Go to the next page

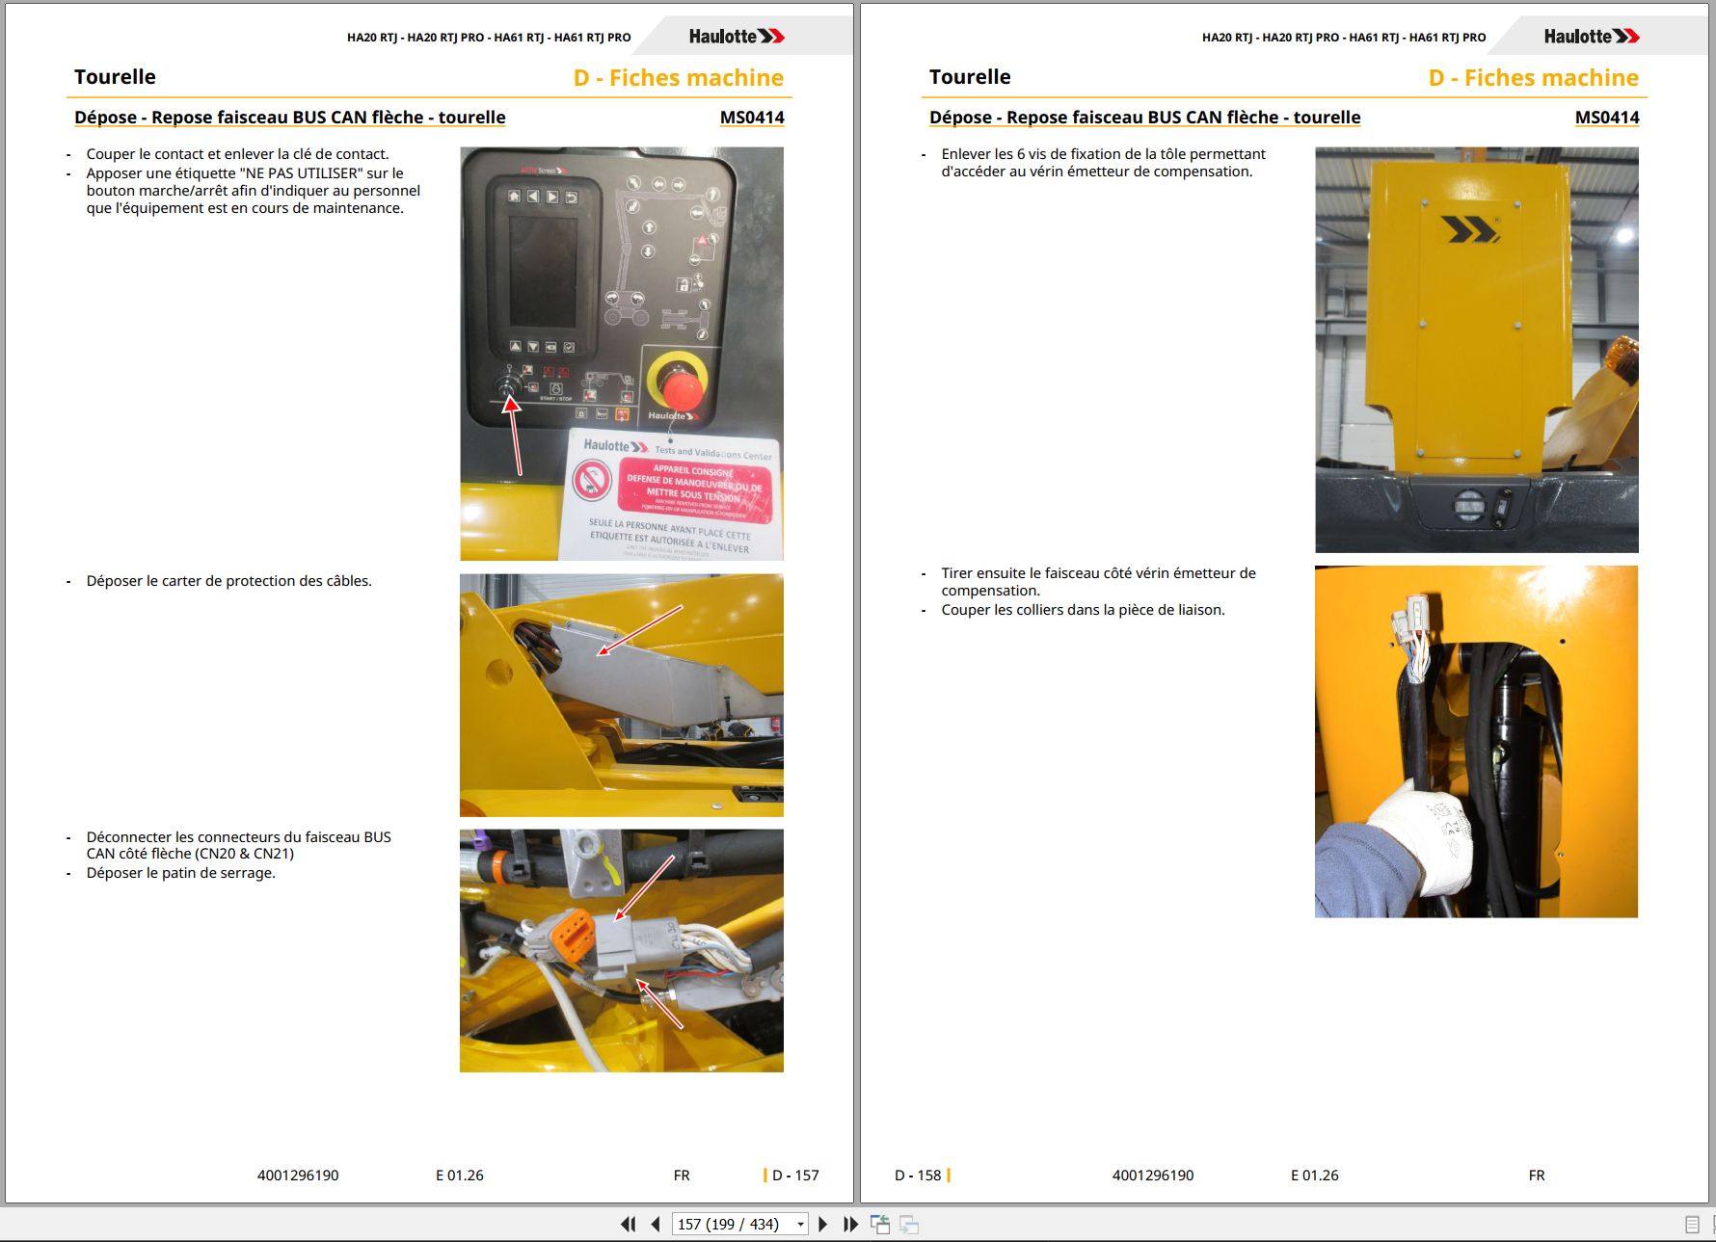point(822,1224)
